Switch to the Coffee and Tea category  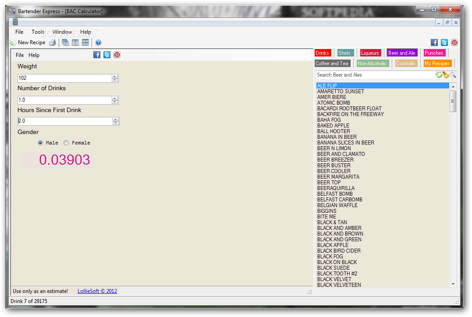point(332,63)
